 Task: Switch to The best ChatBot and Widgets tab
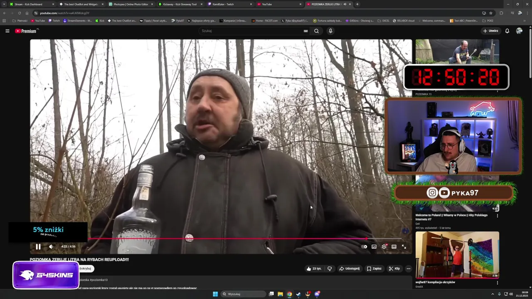tap(81, 4)
